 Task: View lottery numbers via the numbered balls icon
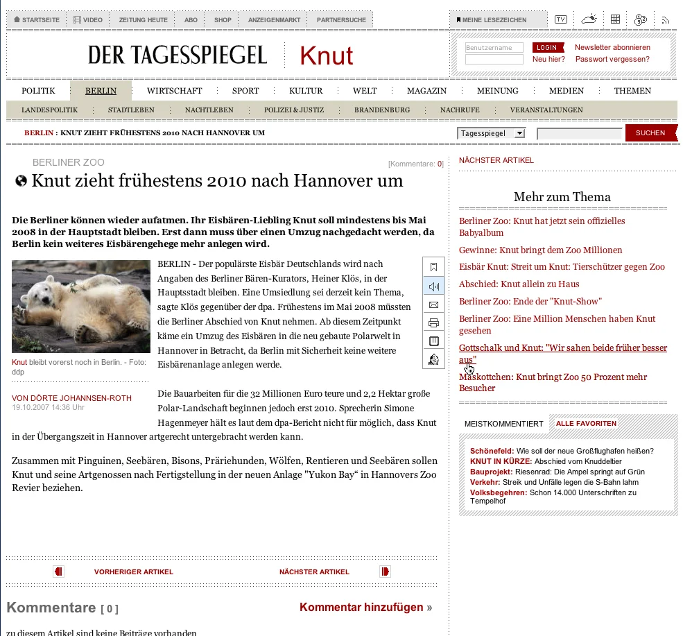click(639, 19)
